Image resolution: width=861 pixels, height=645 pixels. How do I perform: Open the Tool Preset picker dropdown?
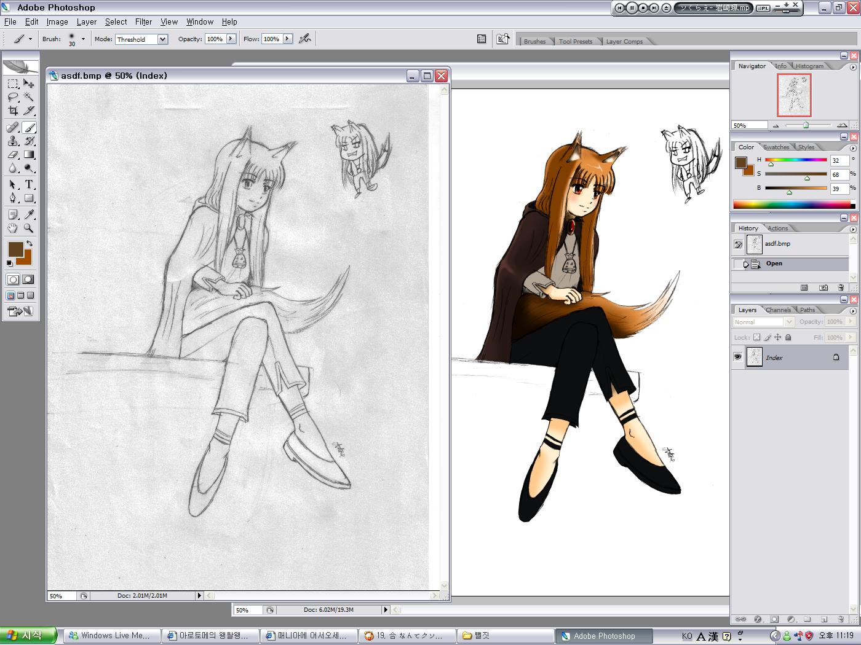(30, 39)
